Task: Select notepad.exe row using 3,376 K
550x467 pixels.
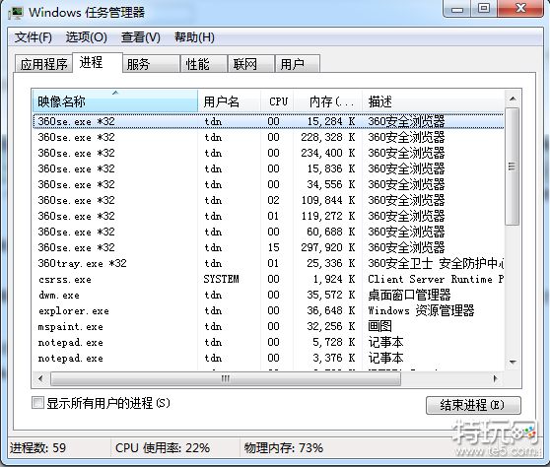Action: [268, 358]
